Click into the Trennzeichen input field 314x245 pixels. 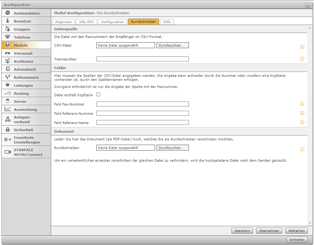pyautogui.click(x=142, y=59)
